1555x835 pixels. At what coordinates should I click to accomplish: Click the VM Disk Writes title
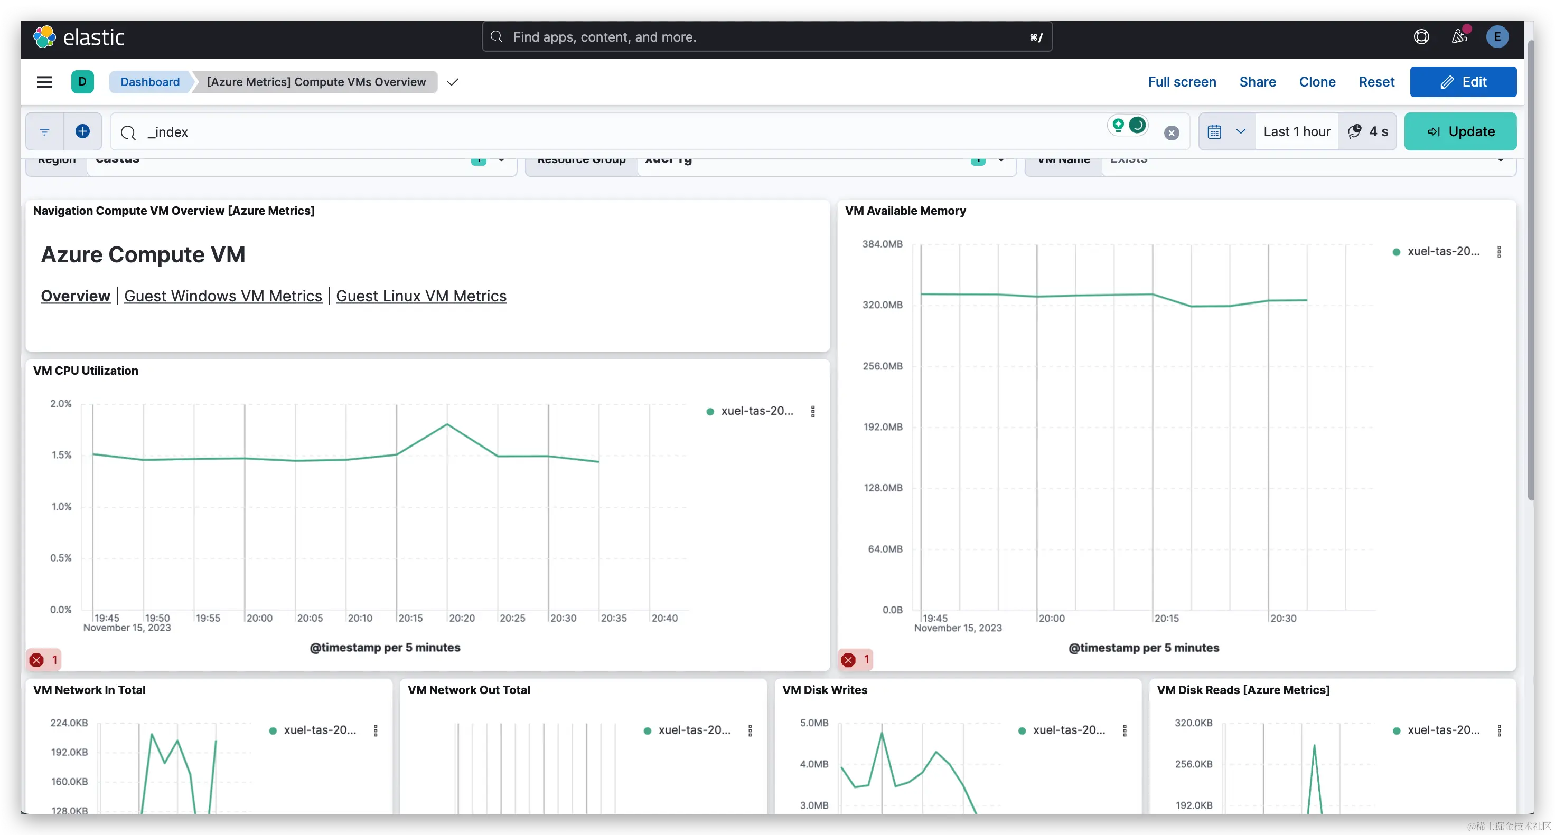click(x=824, y=690)
